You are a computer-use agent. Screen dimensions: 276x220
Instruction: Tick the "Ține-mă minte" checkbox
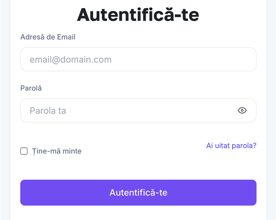[24, 151]
